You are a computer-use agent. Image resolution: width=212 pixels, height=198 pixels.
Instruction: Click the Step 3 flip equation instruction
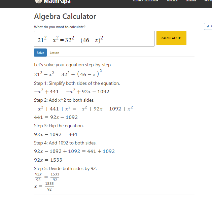point(59,126)
